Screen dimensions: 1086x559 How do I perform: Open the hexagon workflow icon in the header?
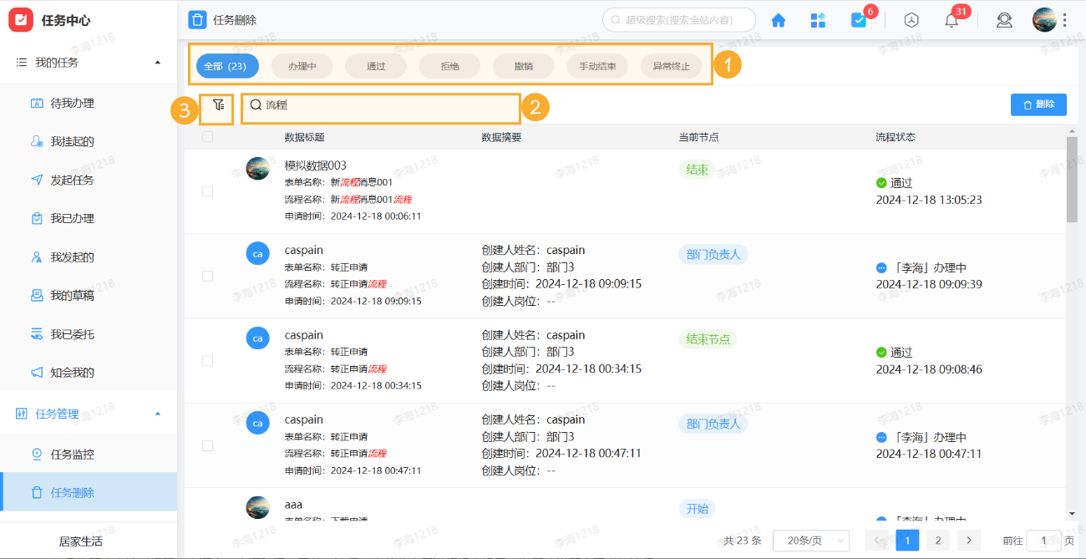pos(911,19)
